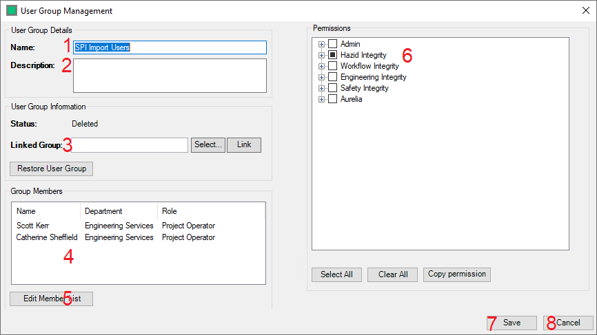The width and height of the screenshot is (597, 335).
Task: Expand the Safety Integrity tree node
Action: click(321, 88)
